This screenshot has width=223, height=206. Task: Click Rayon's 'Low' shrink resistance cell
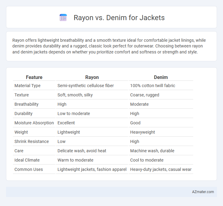[61, 141]
